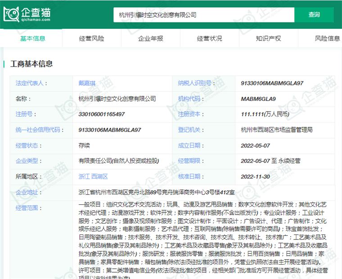
Task: Click the business scope paragraph text
Action: point(203,241)
